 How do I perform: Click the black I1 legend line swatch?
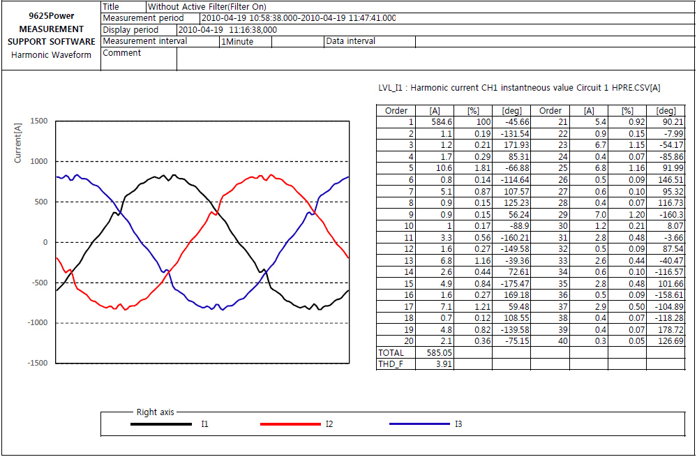(161, 424)
